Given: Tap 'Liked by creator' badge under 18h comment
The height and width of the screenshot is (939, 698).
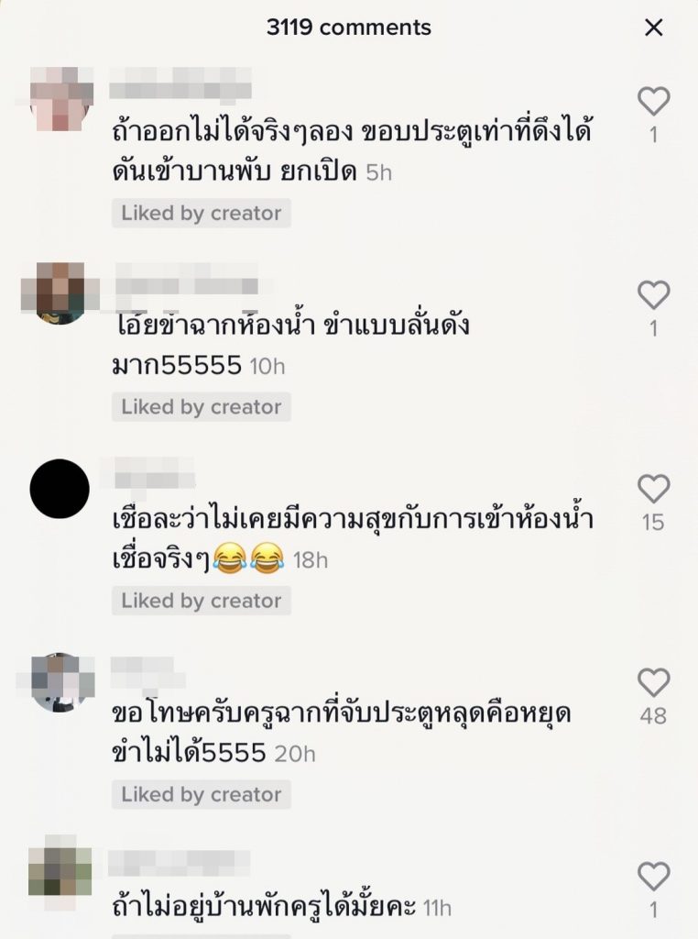Looking at the screenshot, I should coord(201,601).
